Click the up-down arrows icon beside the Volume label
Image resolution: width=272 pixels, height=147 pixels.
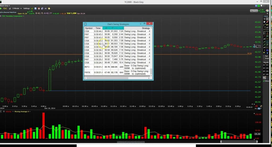pos(4,111)
